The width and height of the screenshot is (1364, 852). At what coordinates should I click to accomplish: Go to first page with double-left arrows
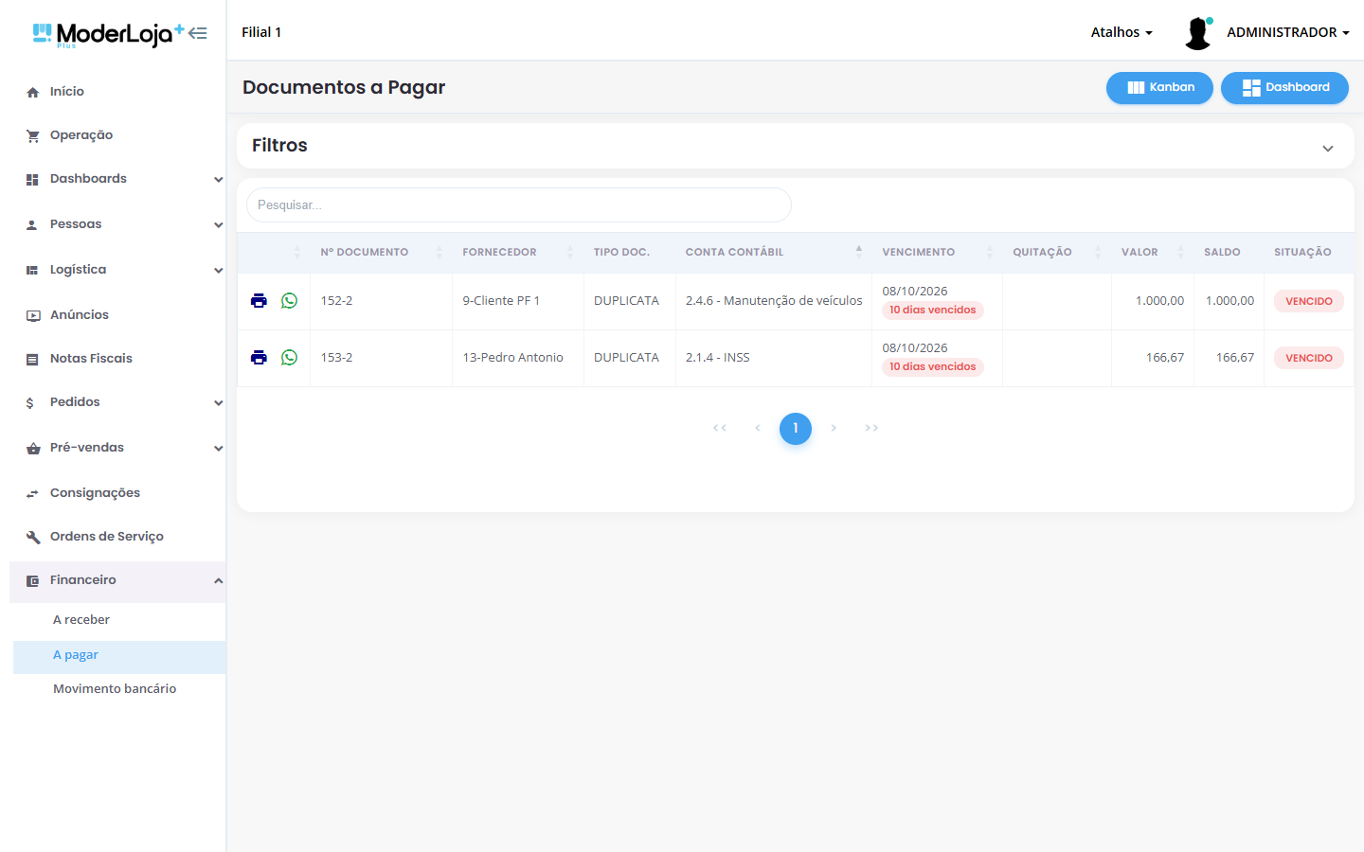click(x=720, y=429)
